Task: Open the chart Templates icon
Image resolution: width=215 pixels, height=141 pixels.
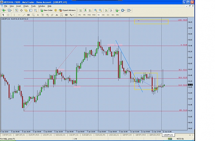Action: coord(128,10)
